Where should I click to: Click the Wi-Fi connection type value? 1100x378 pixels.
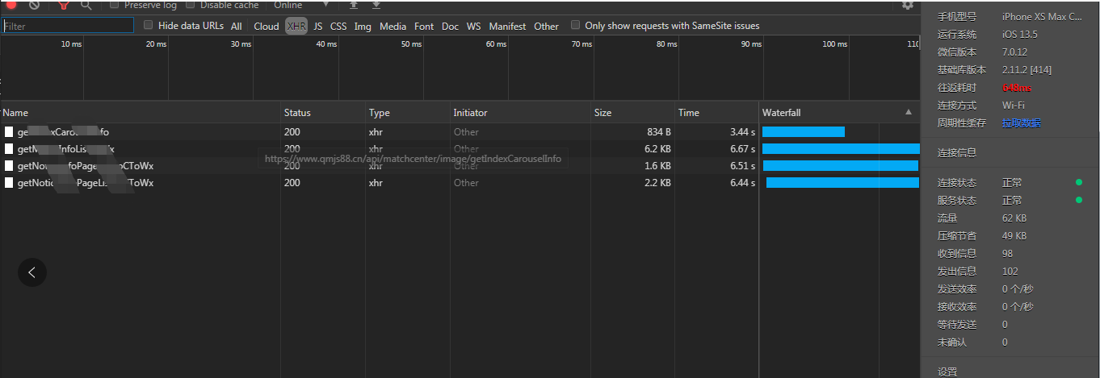1014,105
